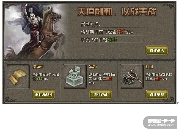Select the fighting soldiers 抓将 icon
The height and width of the screenshot is (130, 179).
pos(131,76)
